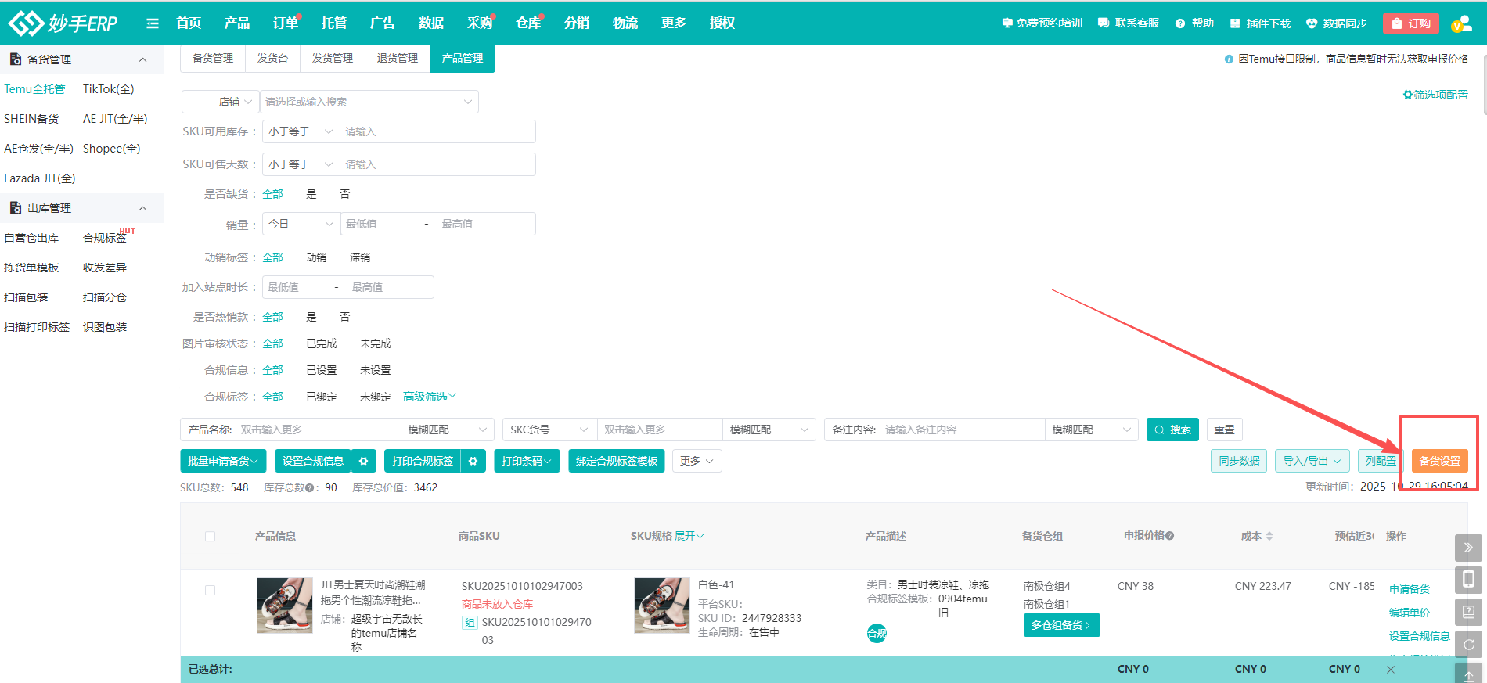This screenshot has height=683, width=1487.
Task: Open the 导入/导出 dropdown
Action: [x=1312, y=461]
